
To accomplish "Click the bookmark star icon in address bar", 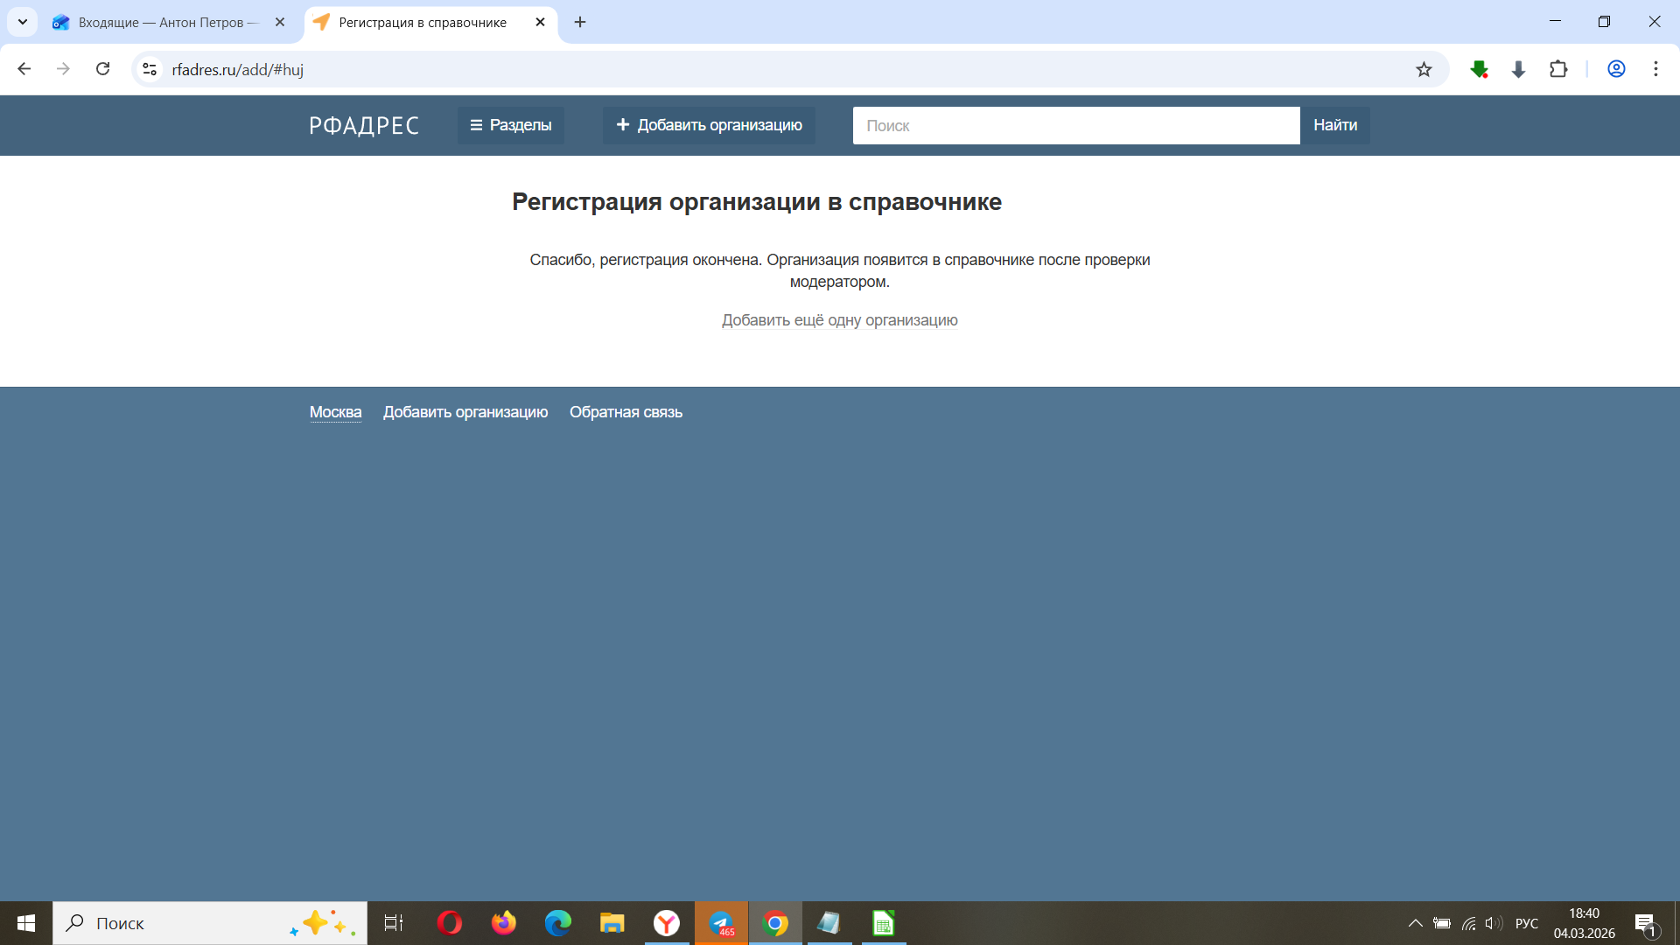I will point(1424,69).
